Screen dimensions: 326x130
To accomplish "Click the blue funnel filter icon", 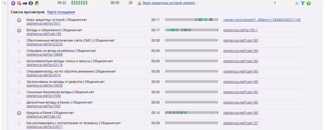I will [303, 3].
